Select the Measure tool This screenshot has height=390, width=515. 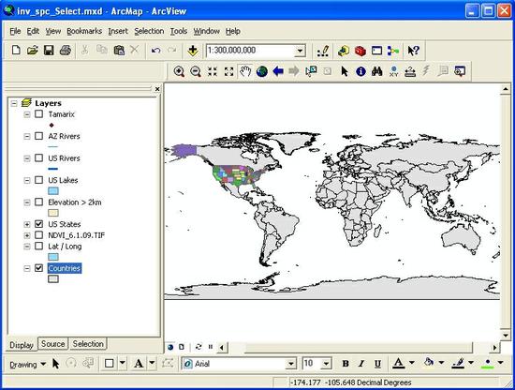tap(410, 71)
